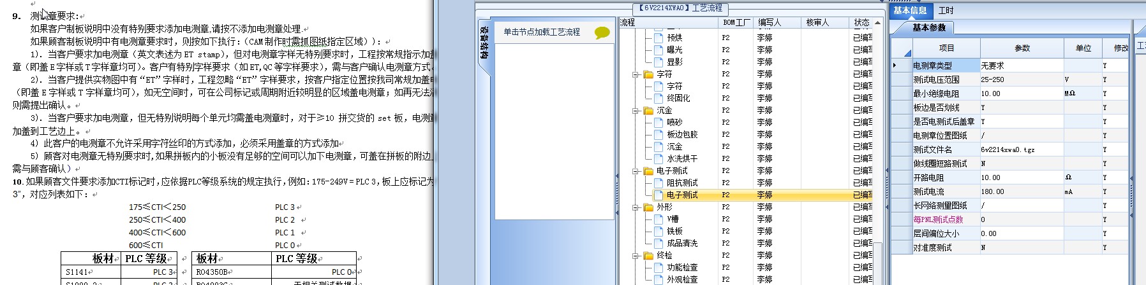This screenshot has width=1146, height=285.
Task: Click the 终检 folder icon
Action: click(x=648, y=255)
